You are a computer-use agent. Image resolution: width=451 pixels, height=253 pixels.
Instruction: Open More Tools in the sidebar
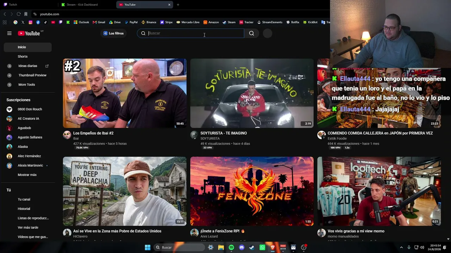27,85
